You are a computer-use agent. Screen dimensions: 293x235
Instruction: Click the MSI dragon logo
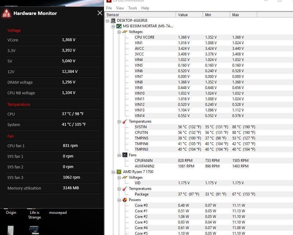pyautogui.click(x=7, y=13)
